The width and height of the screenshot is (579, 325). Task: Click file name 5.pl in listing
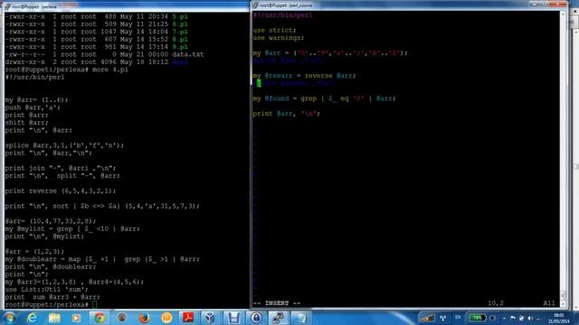(x=180, y=16)
